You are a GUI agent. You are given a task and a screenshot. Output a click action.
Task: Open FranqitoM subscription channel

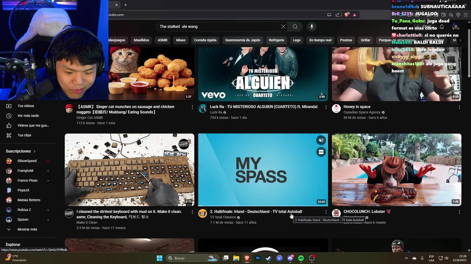tap(28, 171)
